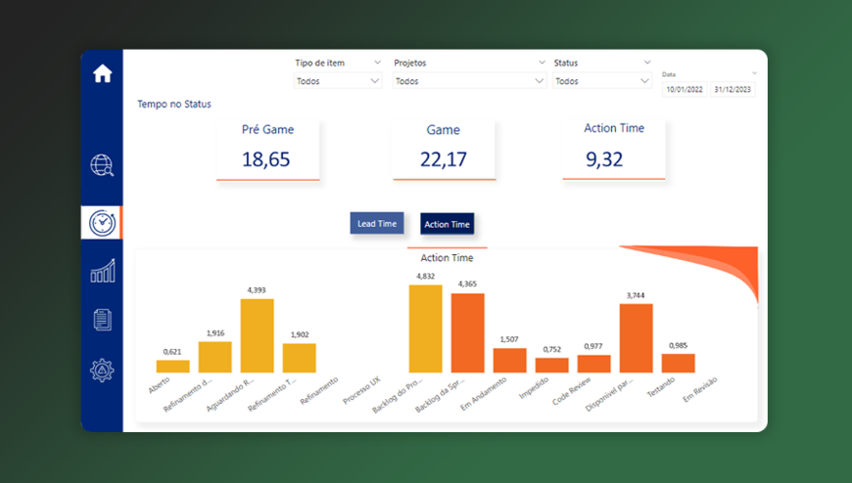Switch to the Action Time view
852x483 pixels.
tap(447, 224)
